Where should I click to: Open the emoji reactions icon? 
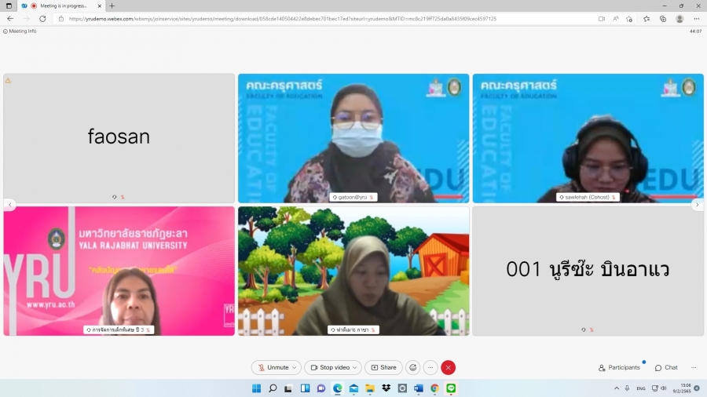point(412,367)
